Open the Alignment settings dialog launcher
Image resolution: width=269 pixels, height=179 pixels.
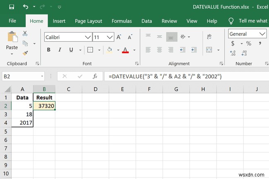pyautogui.click(x=221, y=64)
